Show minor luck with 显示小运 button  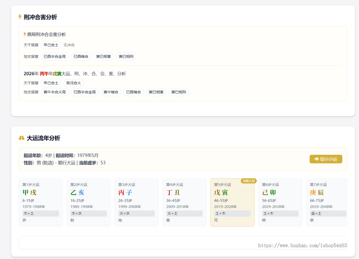point(326,159)
